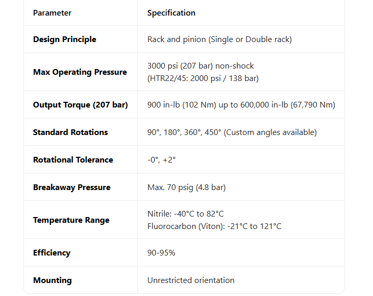Select the Design Principle row label
This screenshot has height=296, width=373.
(64, 39)
